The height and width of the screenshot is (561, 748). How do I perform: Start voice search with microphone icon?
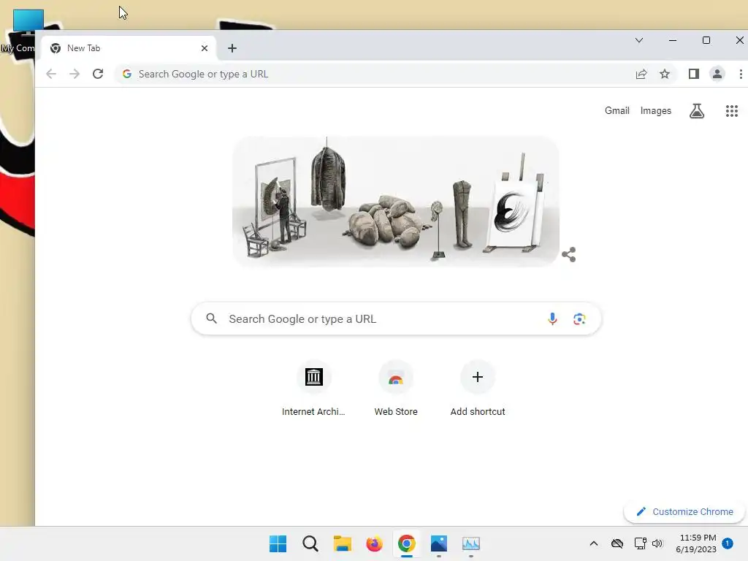click(552, 318)
